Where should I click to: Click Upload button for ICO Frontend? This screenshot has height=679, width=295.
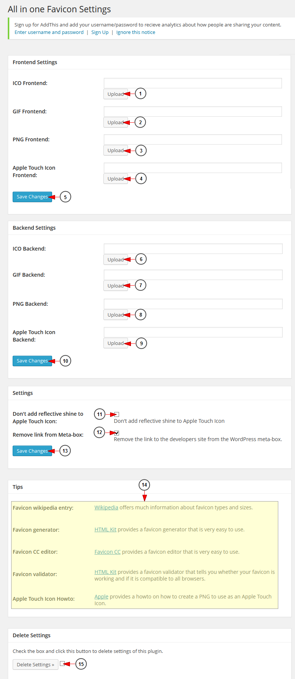tap(115, 94)
